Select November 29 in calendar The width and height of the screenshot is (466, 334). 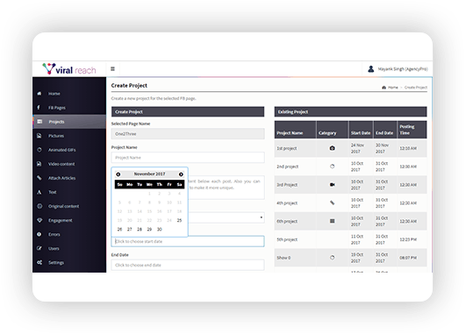pyautogui.click(x=149, y=229)
